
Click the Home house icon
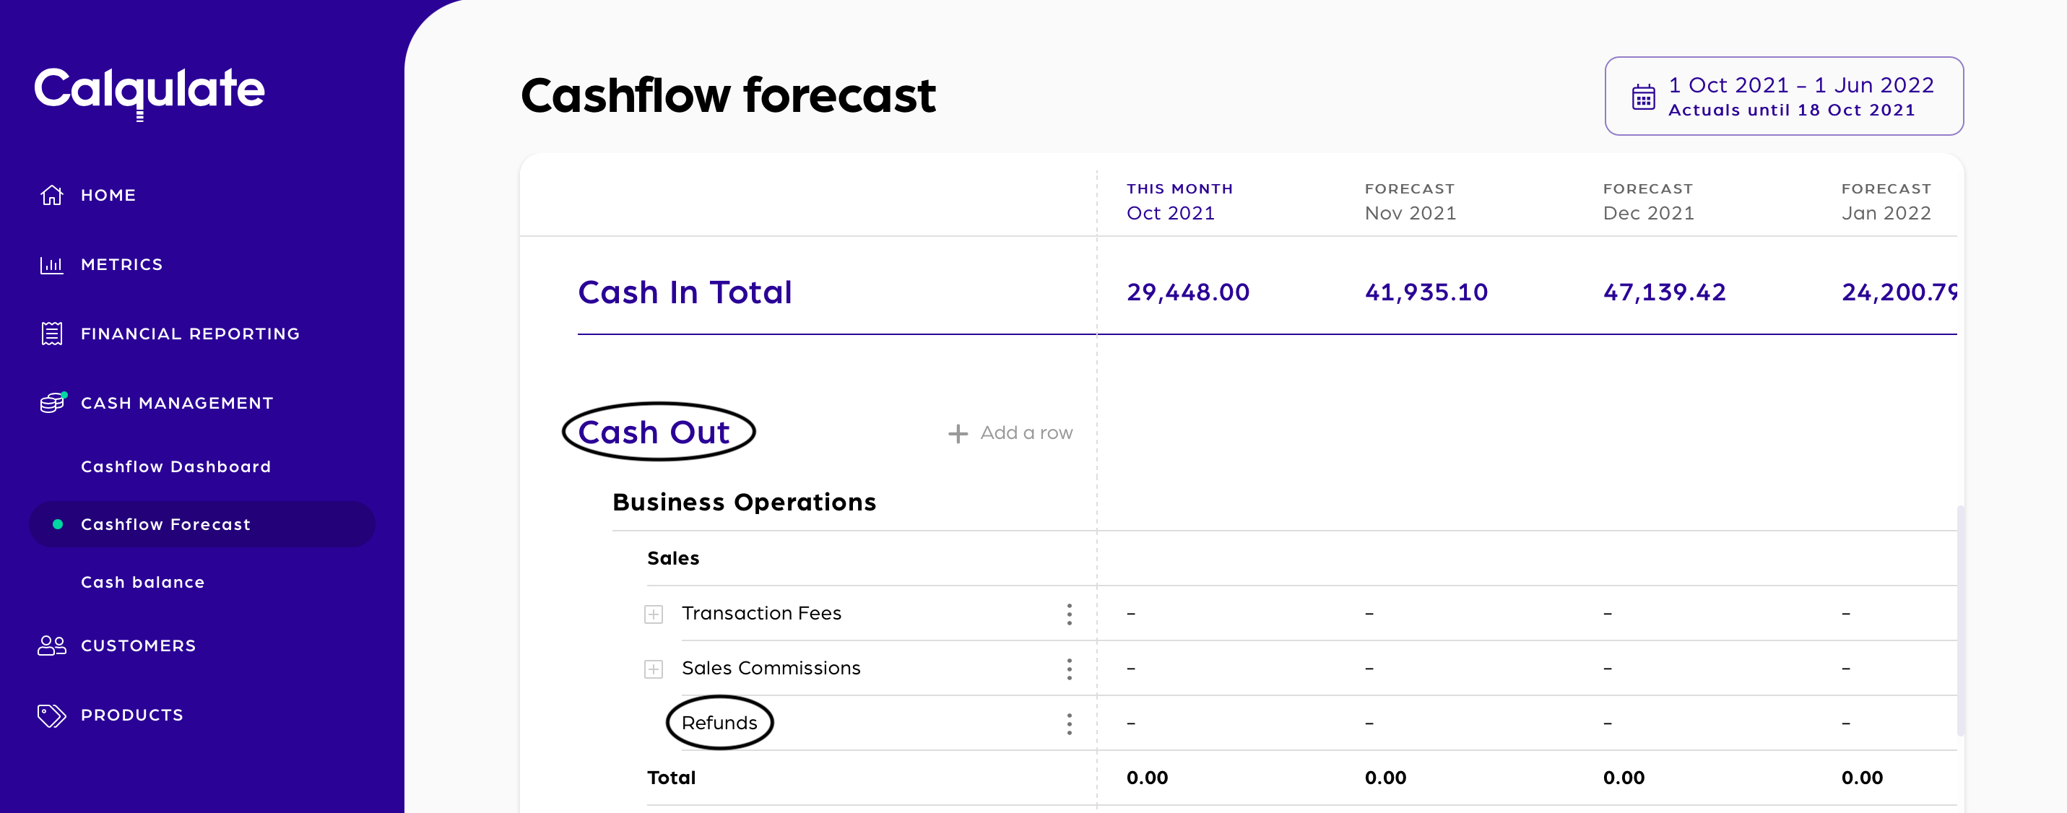point(51,195)
